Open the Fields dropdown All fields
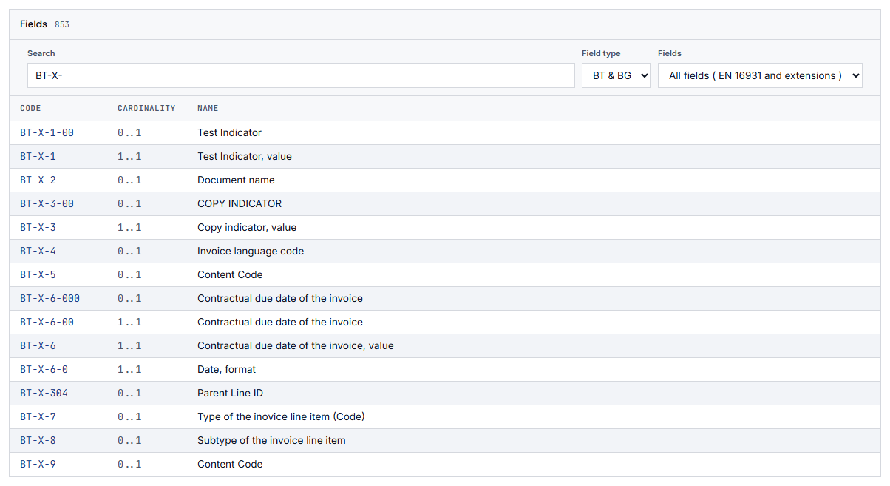 (760, 75)
